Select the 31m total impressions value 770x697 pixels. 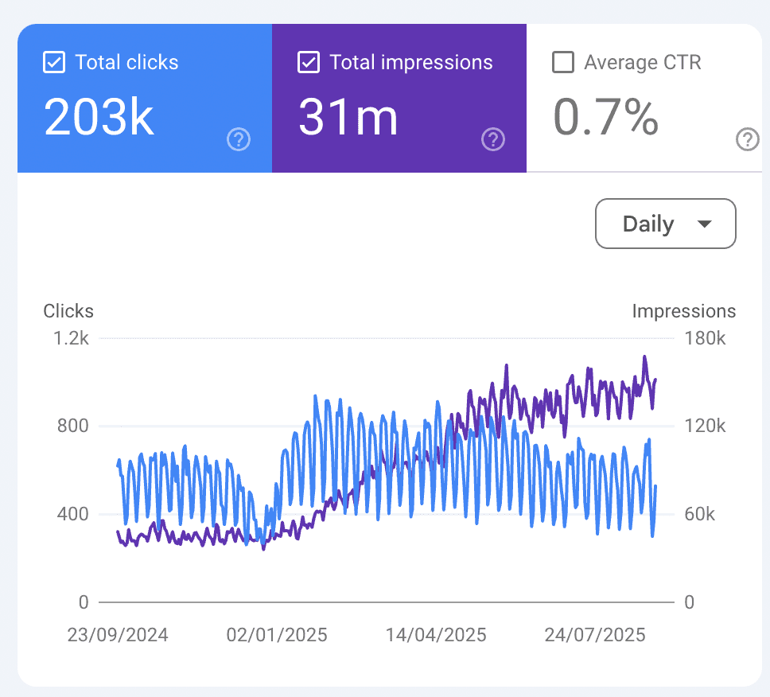[348, 117]
